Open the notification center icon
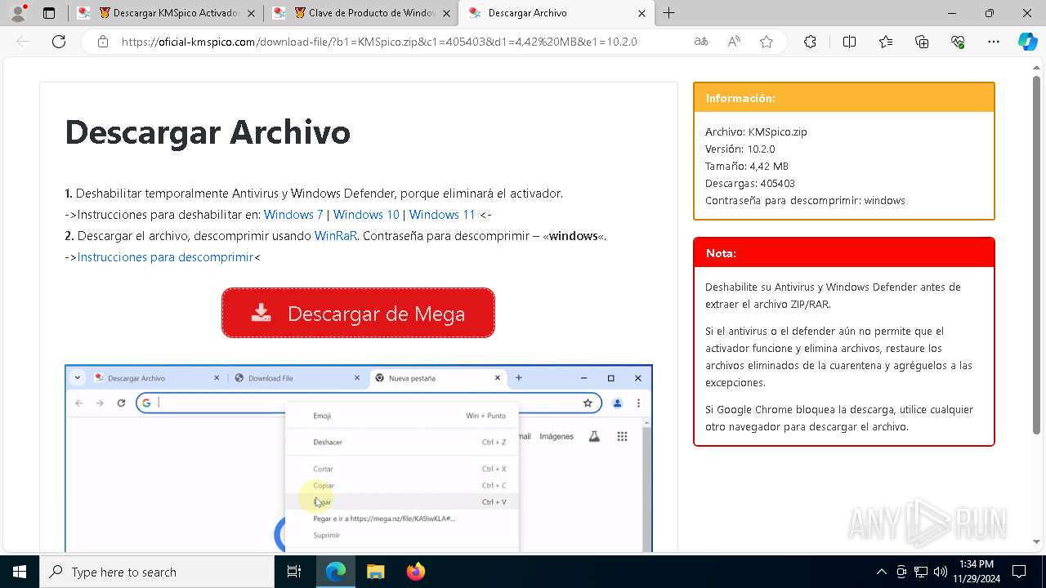This screenshot has width=1046, height=588. click(x=1019, y=572)
